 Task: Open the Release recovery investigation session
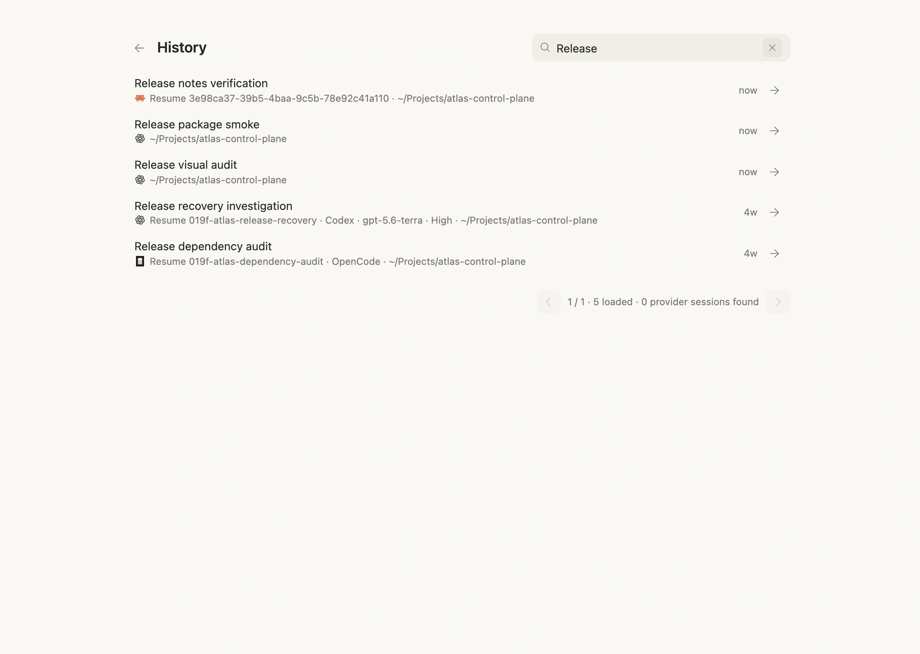pos(459,213)
